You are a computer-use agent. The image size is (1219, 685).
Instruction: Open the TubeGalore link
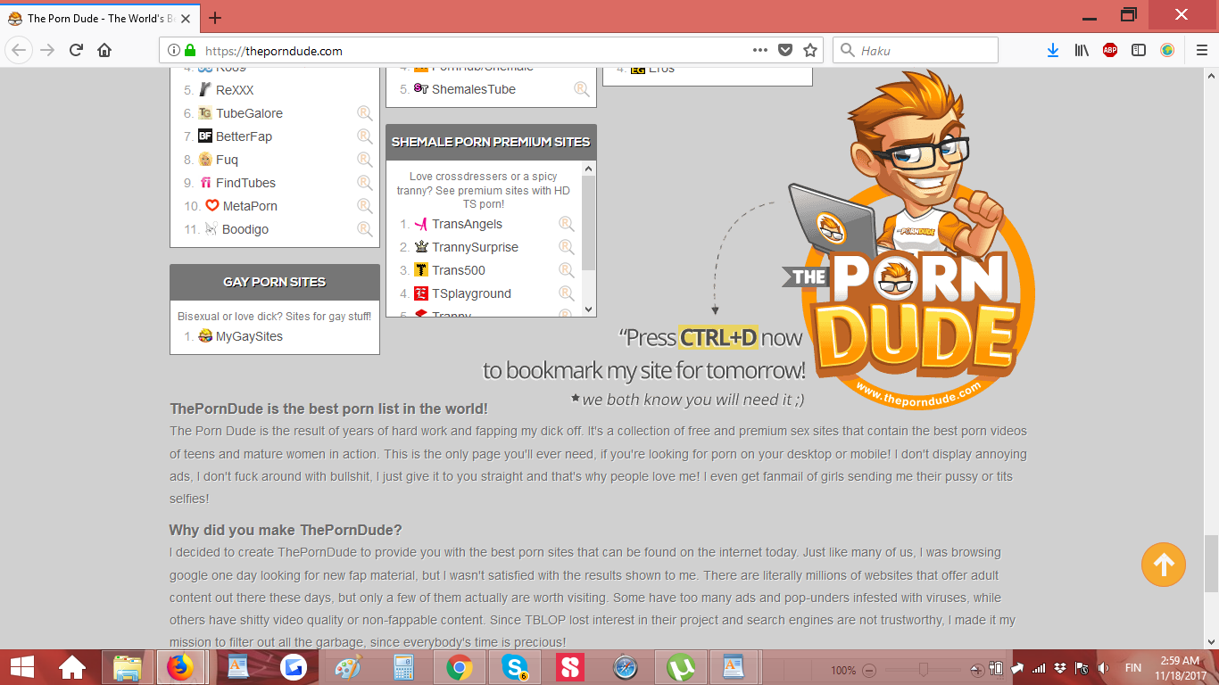249,113
